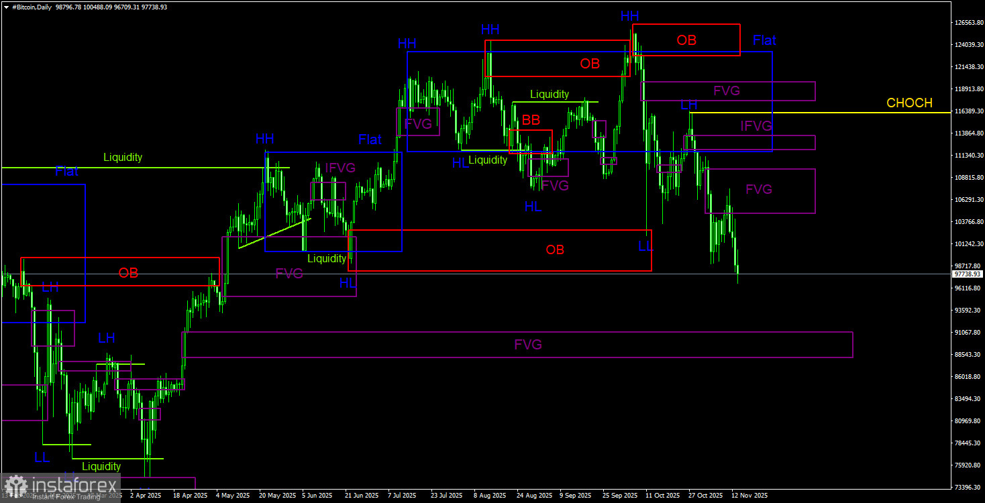Click the FVG label in the widest purple box

(528, 345)
